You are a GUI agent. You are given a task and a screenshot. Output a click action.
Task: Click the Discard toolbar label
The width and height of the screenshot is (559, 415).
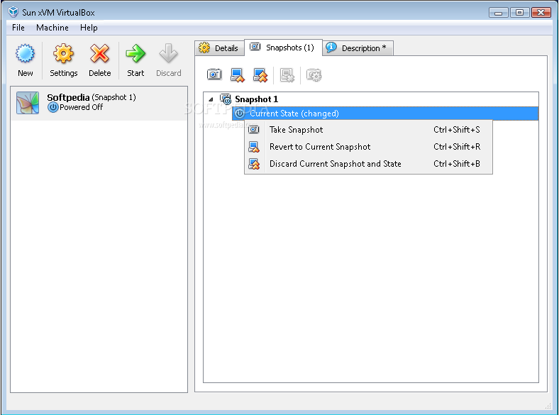(169, 73)
